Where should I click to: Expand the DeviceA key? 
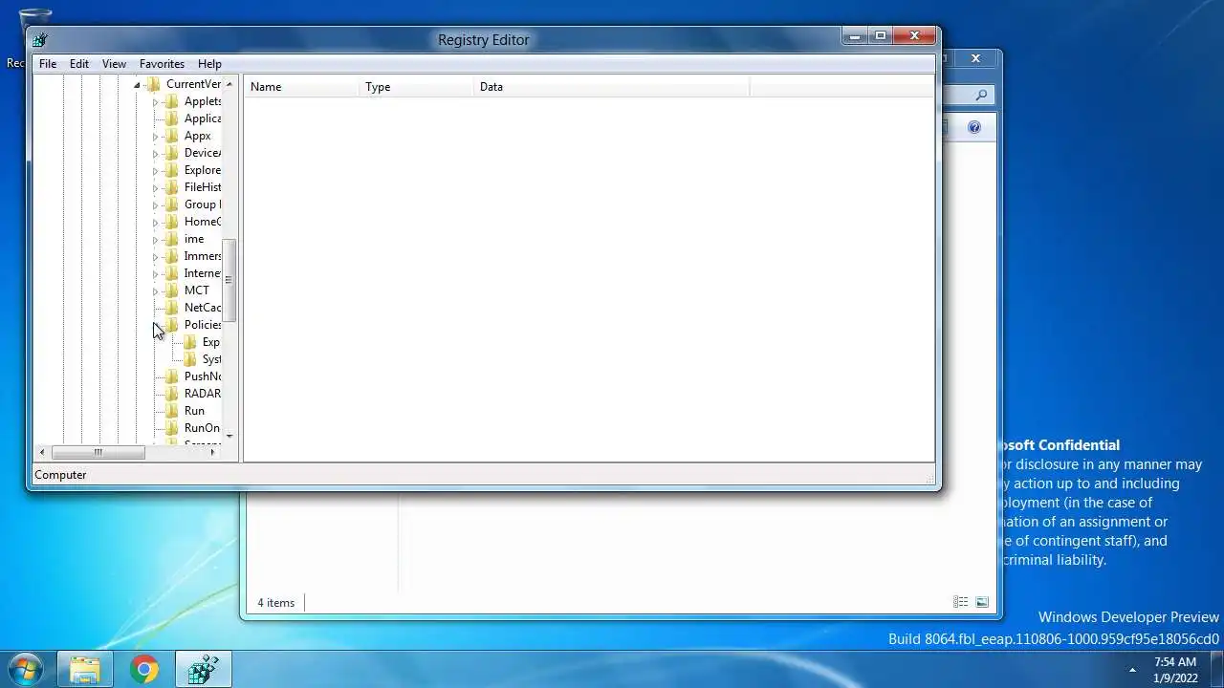(155, 153)
